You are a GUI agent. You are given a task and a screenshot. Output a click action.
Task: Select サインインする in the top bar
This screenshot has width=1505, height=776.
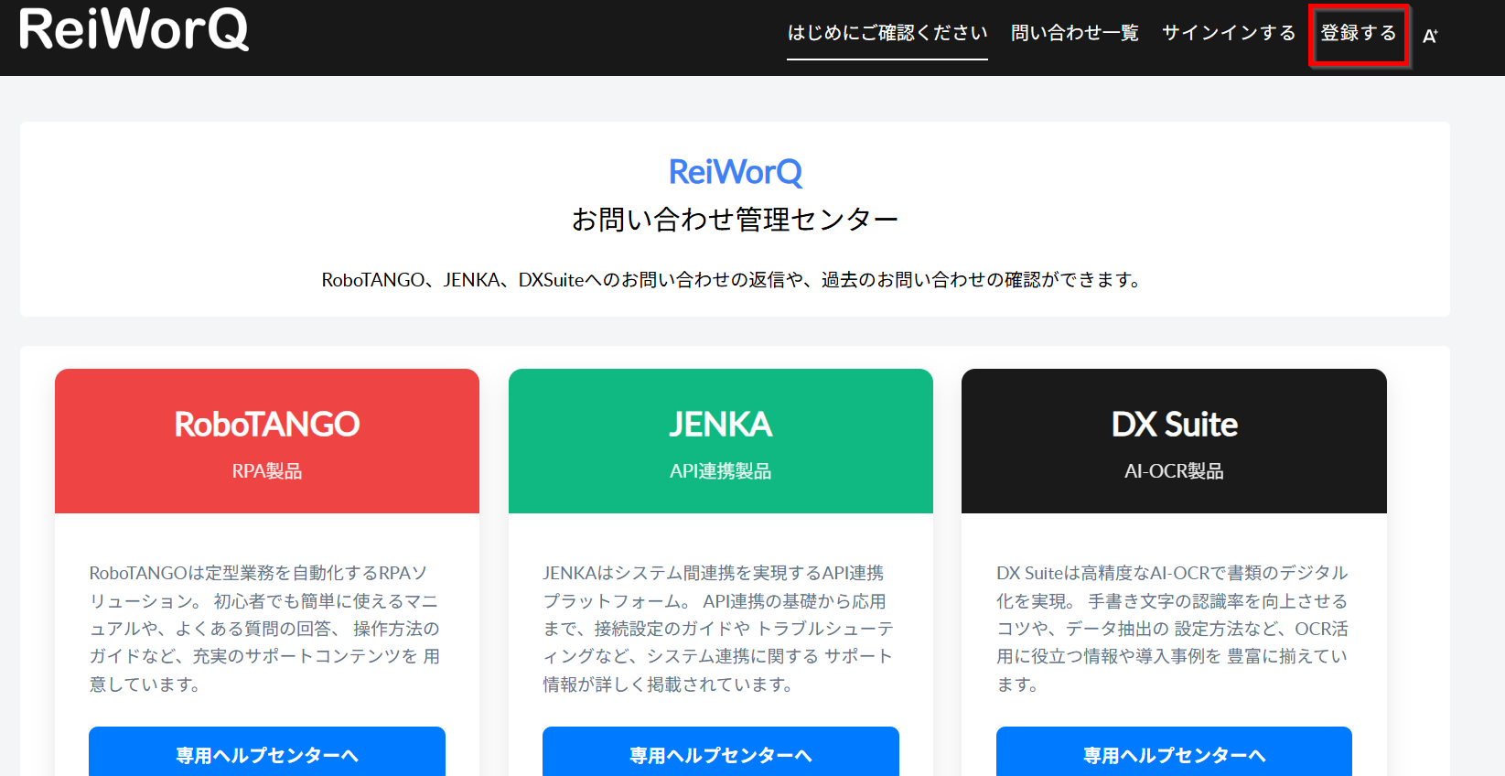[1228, 33]
